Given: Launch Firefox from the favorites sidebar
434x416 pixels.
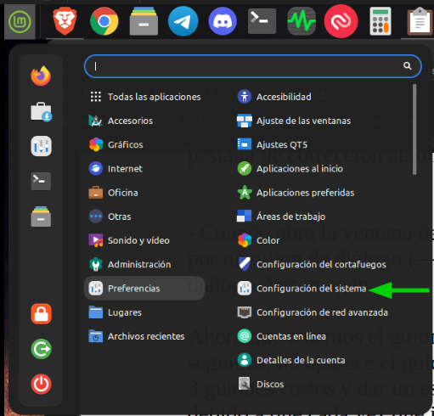Looking at the screenshot, I should [x=41, y=76].
